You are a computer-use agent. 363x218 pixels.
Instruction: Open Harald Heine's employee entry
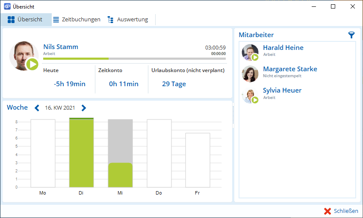pos(283,48)
